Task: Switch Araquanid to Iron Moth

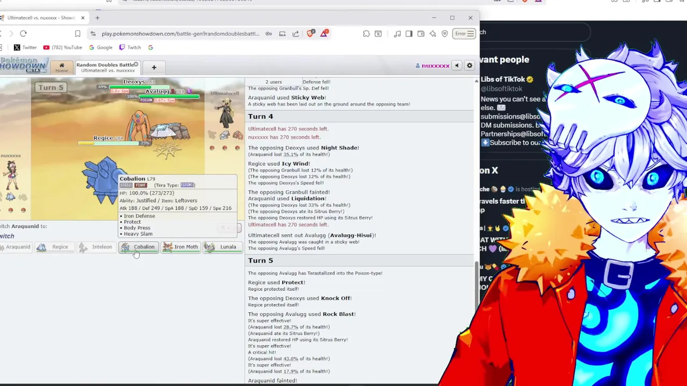Action: click(x=180, y=247)
